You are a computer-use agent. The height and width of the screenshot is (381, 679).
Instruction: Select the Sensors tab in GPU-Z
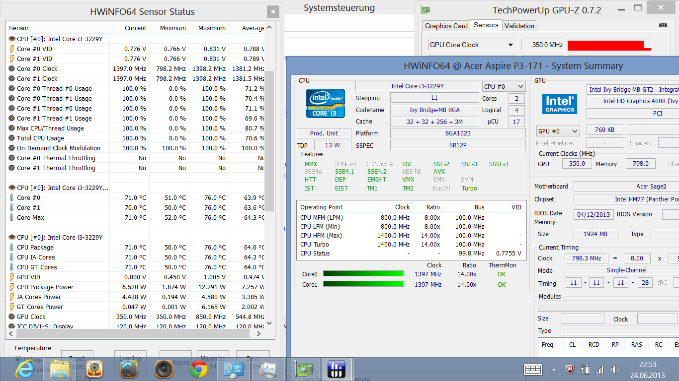tap(486, 25)
